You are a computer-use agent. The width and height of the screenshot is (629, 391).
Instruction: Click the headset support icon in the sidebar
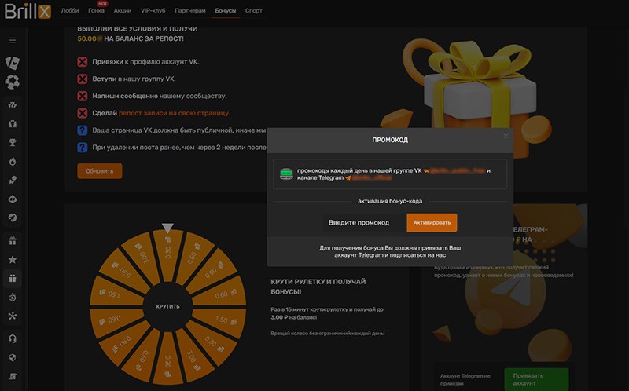(12, 338)
